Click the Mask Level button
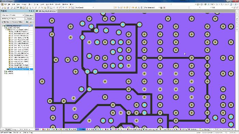 click(x=227, y=130)
